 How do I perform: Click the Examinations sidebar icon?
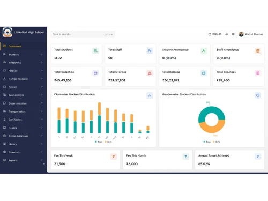click(4, 95)
